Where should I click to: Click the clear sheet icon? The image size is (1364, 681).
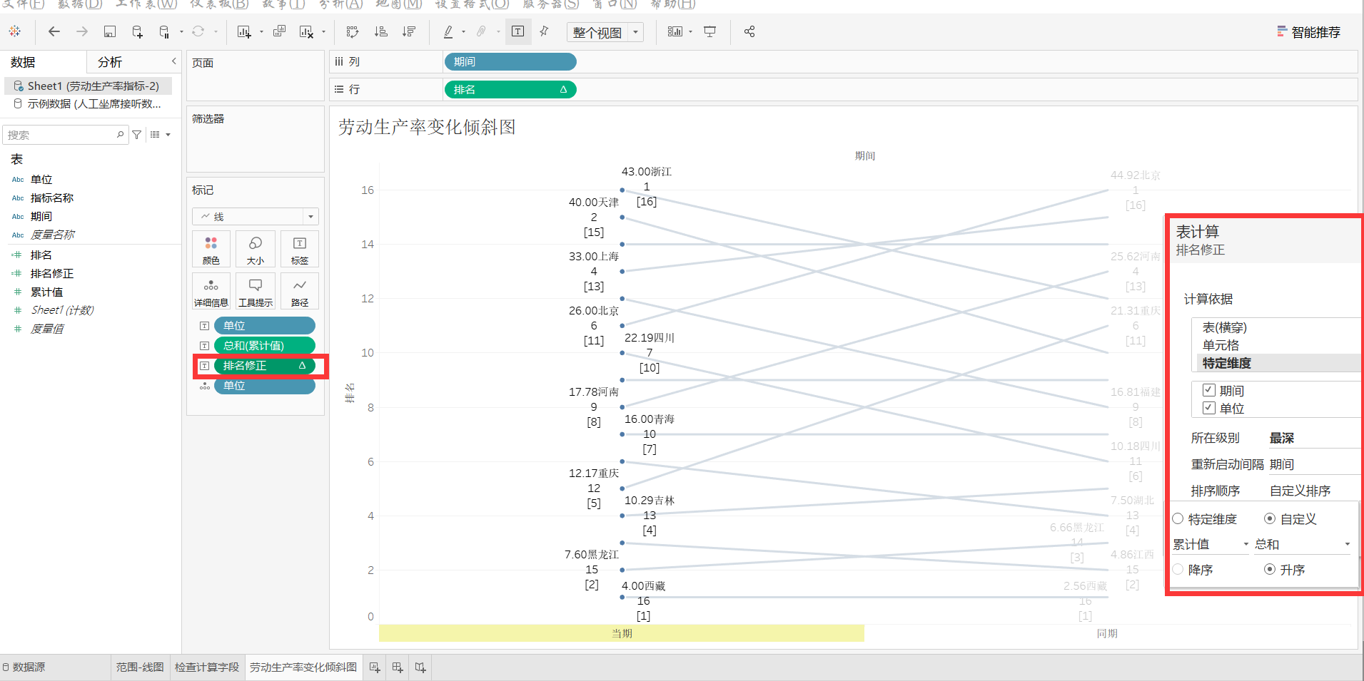306,31
